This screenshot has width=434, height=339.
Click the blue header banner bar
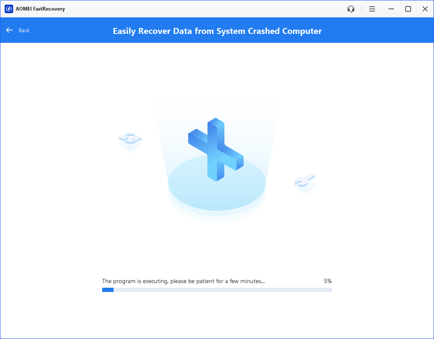pyautogui.click(x=217, y=30)
